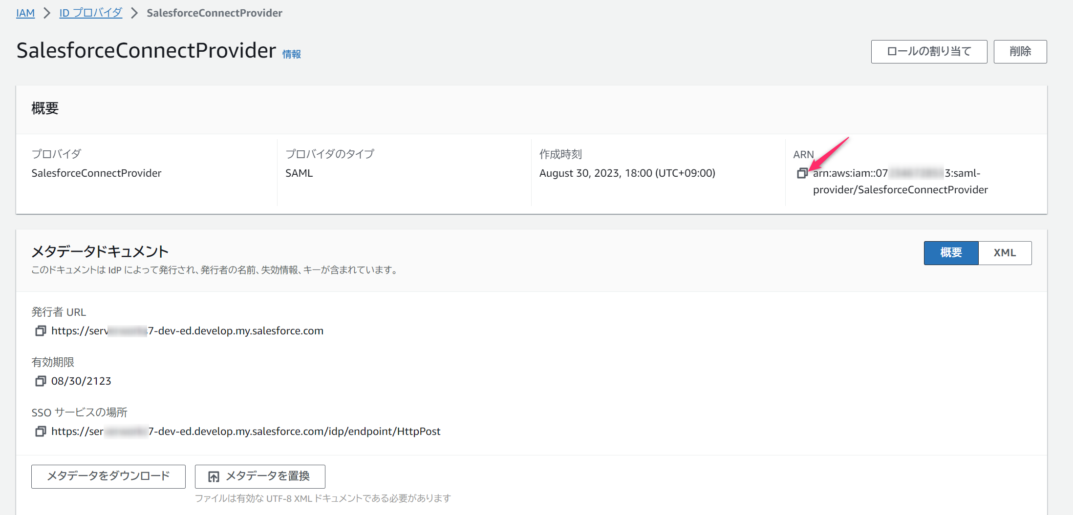Copy the 有効期限 date value

[x=41, y=381]
